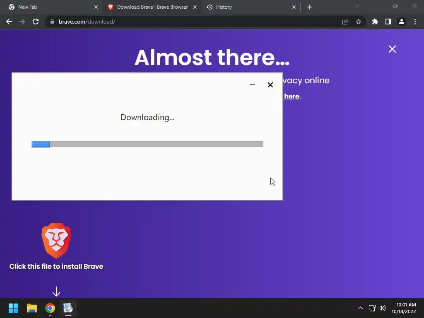This screenshot has width=424, height=318.
Task: Bookmark this tab with the star icon
Action: point(359,22)
